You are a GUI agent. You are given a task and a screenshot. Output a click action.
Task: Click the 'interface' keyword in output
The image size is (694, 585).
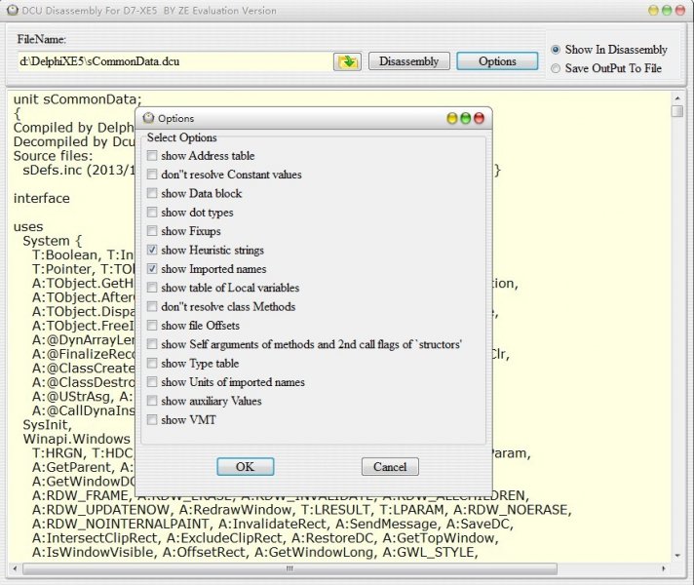(42, 198)
